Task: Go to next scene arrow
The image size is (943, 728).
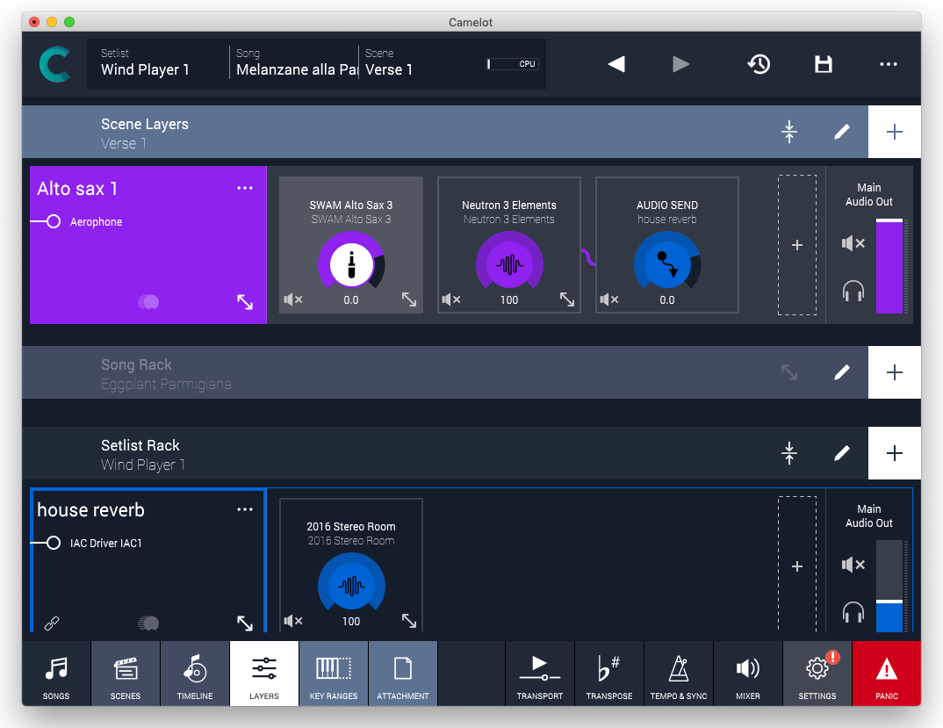Action: point(680,64)
